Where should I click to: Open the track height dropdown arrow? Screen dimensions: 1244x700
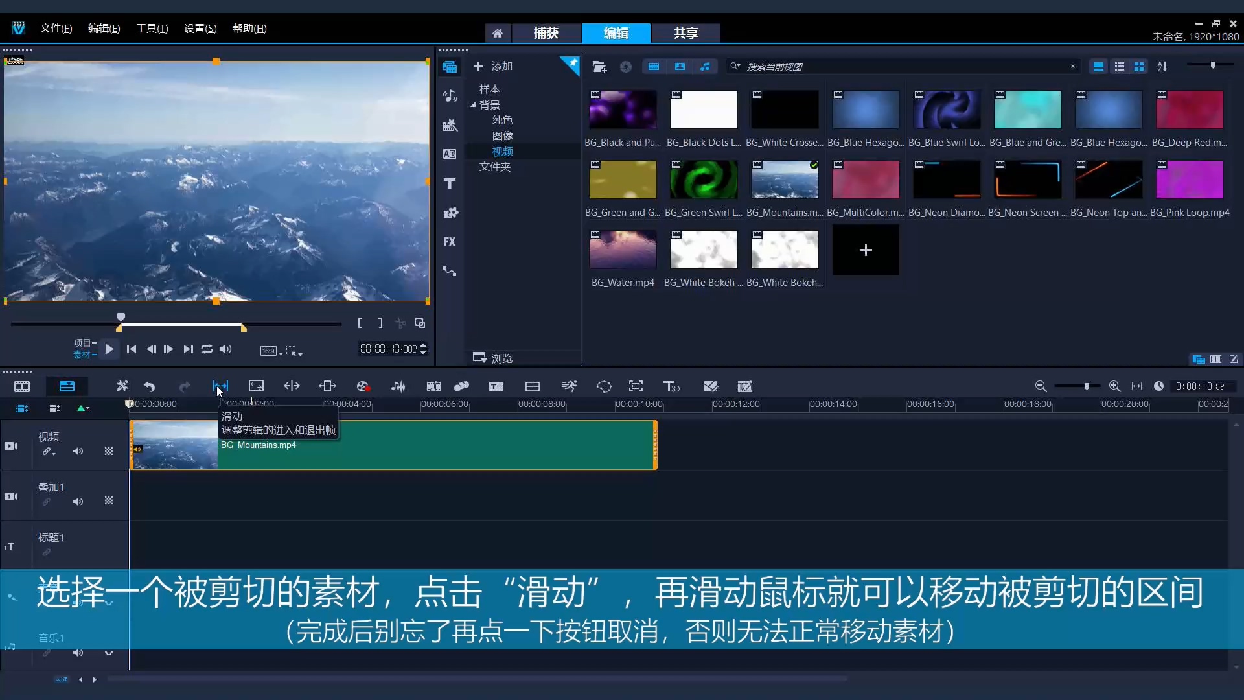83,408
